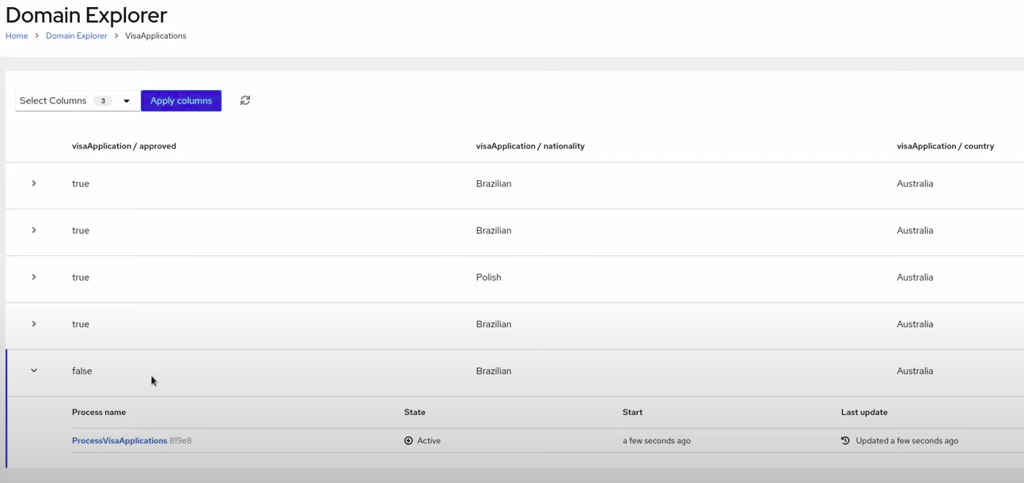Click the true cell in the Polish row
This screenshot has height=483, width=1024.
click(x=81, y=277)
